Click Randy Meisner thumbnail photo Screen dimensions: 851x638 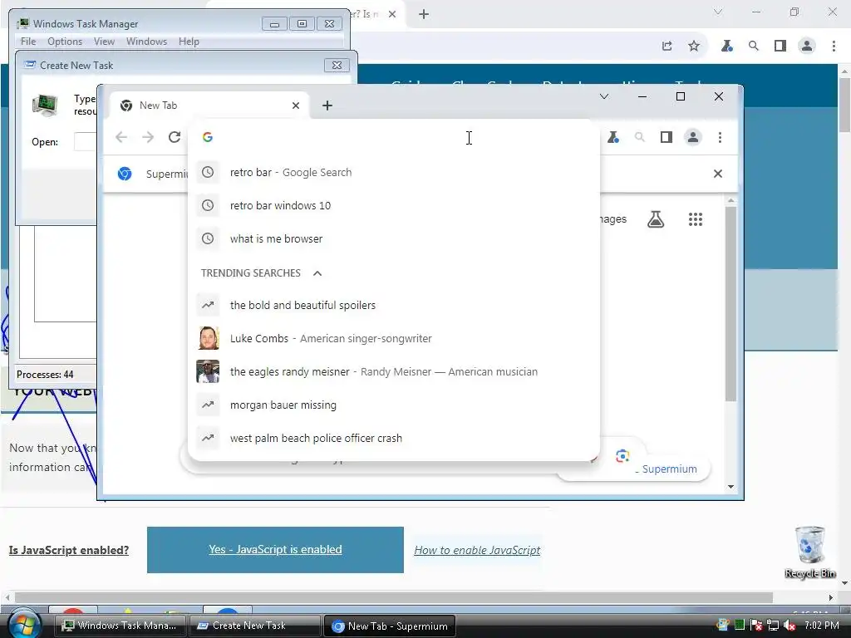pyautogui.click(x=208, y=371)
